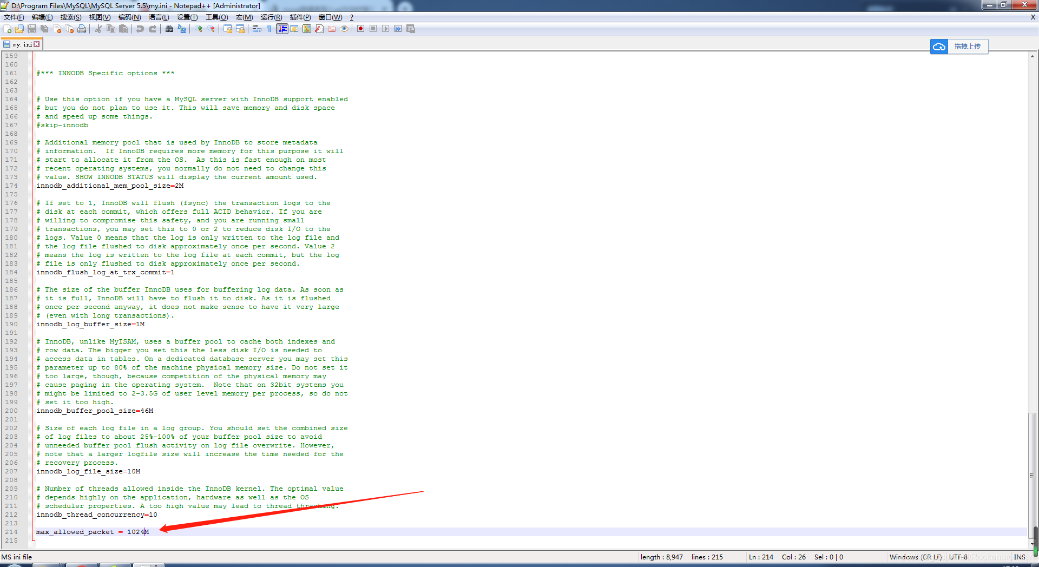Open the 语言(L) menu
Viewport: 1039px width, 567px height.
point(159,17)
